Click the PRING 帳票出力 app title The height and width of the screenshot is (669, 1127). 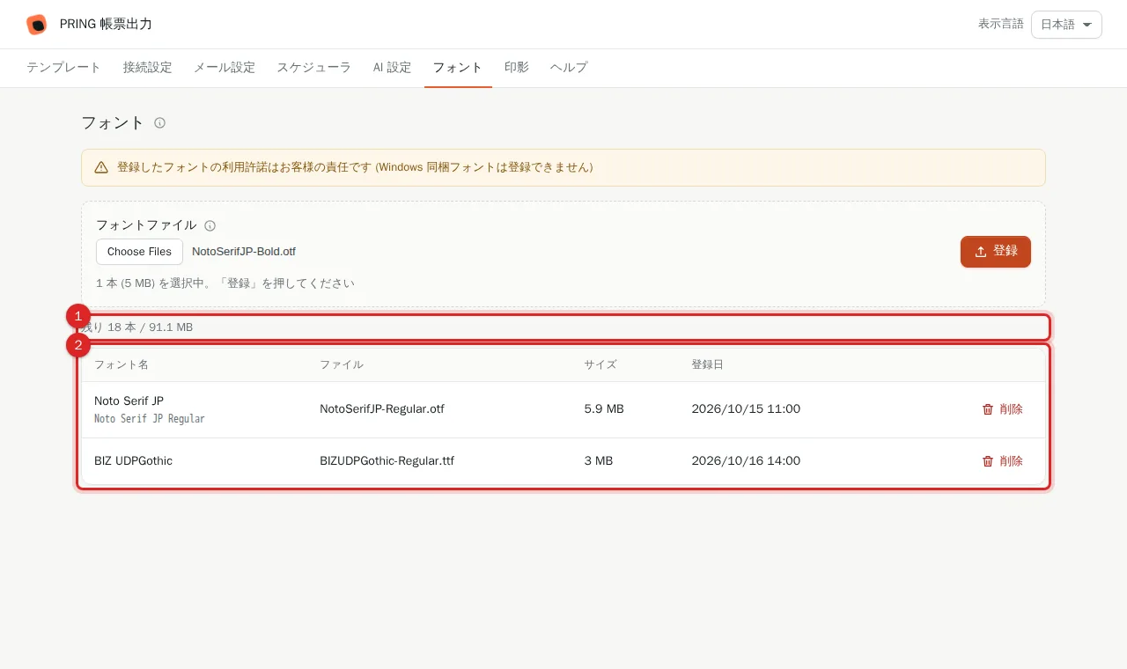point(106,25)
